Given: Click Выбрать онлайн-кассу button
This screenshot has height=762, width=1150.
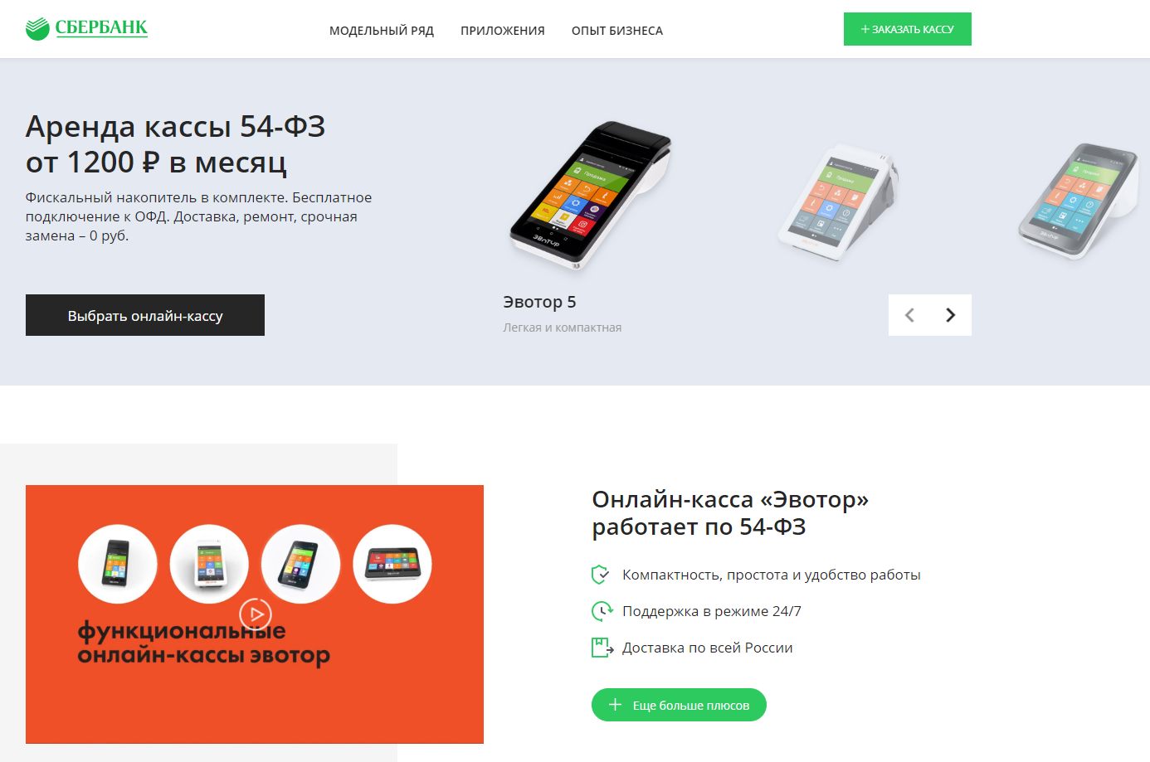Looking at the screenshot, I should (x=145, y=315).
